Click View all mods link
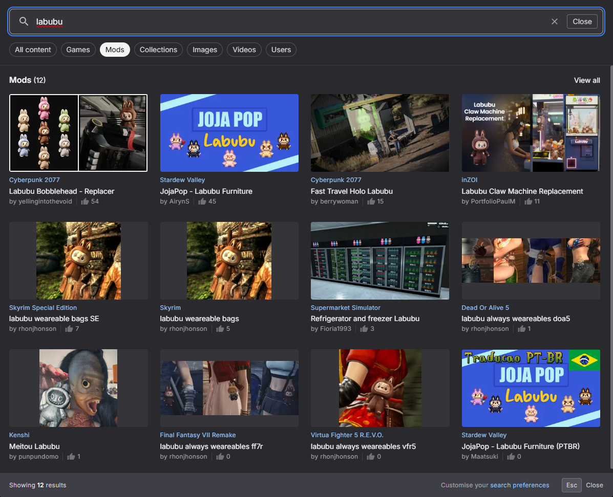Screen dimensions: 613x497 coord(587,80)
